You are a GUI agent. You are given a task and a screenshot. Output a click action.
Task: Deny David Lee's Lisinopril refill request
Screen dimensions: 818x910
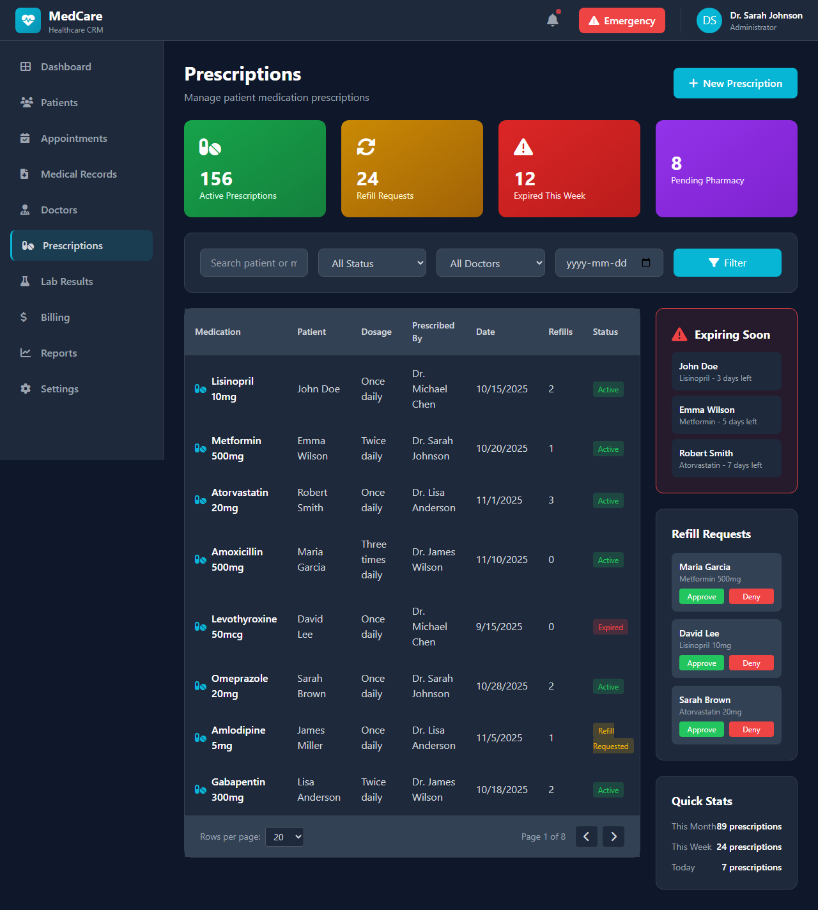click(751, 663)
